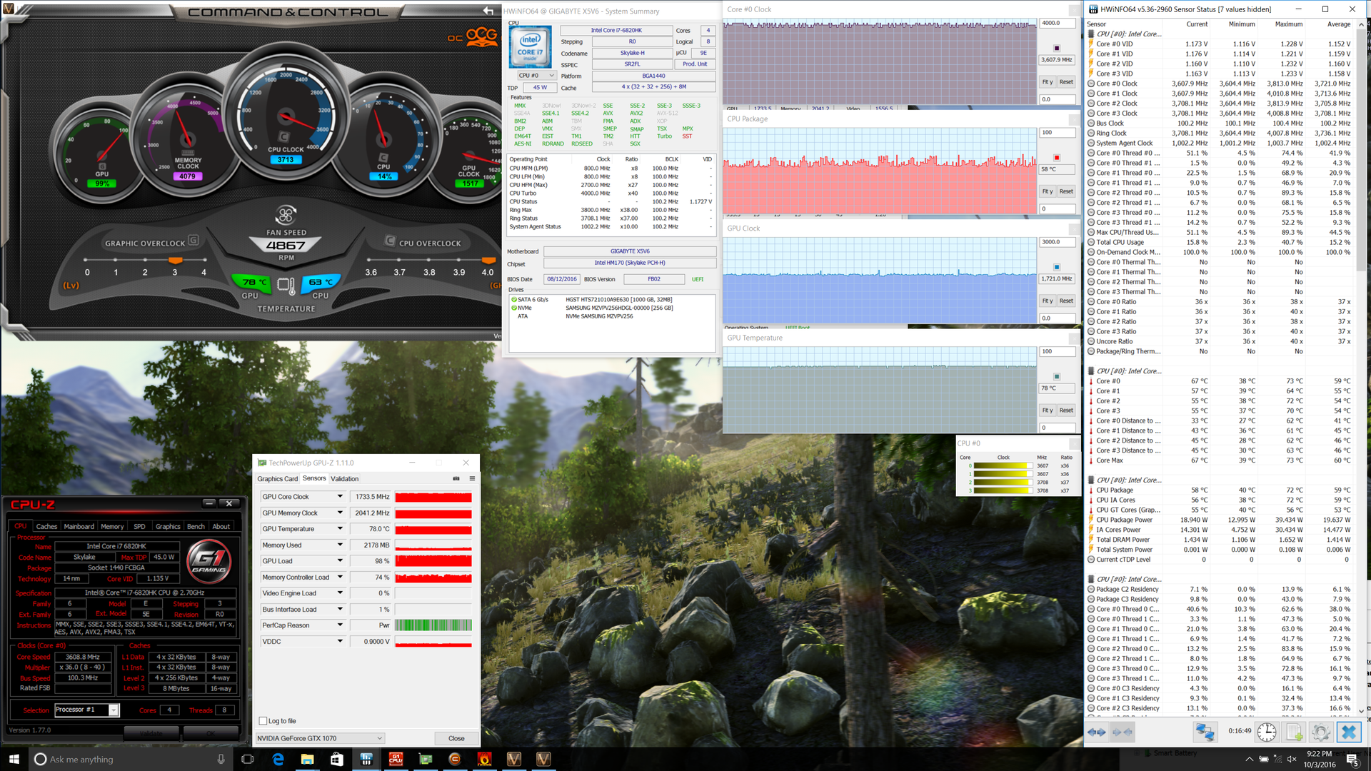Click the blue X close-sensors icon

click(x=1349, y=732)
